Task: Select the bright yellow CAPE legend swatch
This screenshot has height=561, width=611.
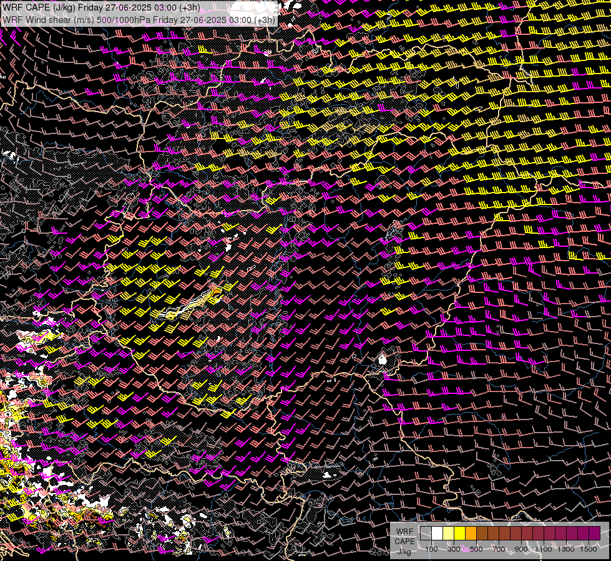Action: [x=460, y=533]
